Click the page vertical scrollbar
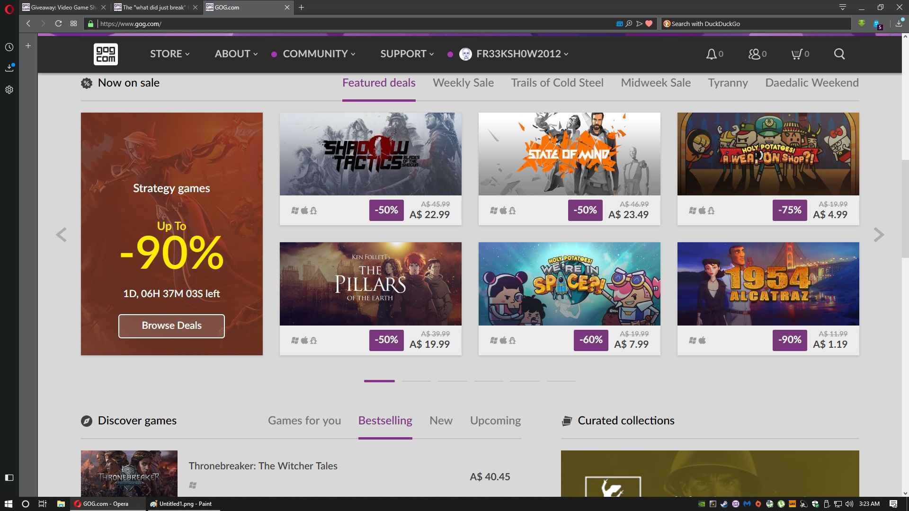Viewport: 909px width, 511px height. tap(905, 209)
